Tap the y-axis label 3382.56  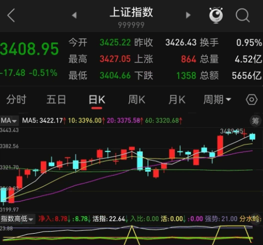coord(9,146)
